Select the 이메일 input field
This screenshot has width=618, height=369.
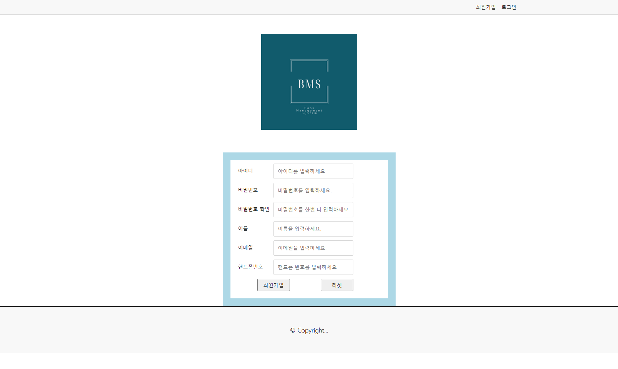click(x=313, y=248)
